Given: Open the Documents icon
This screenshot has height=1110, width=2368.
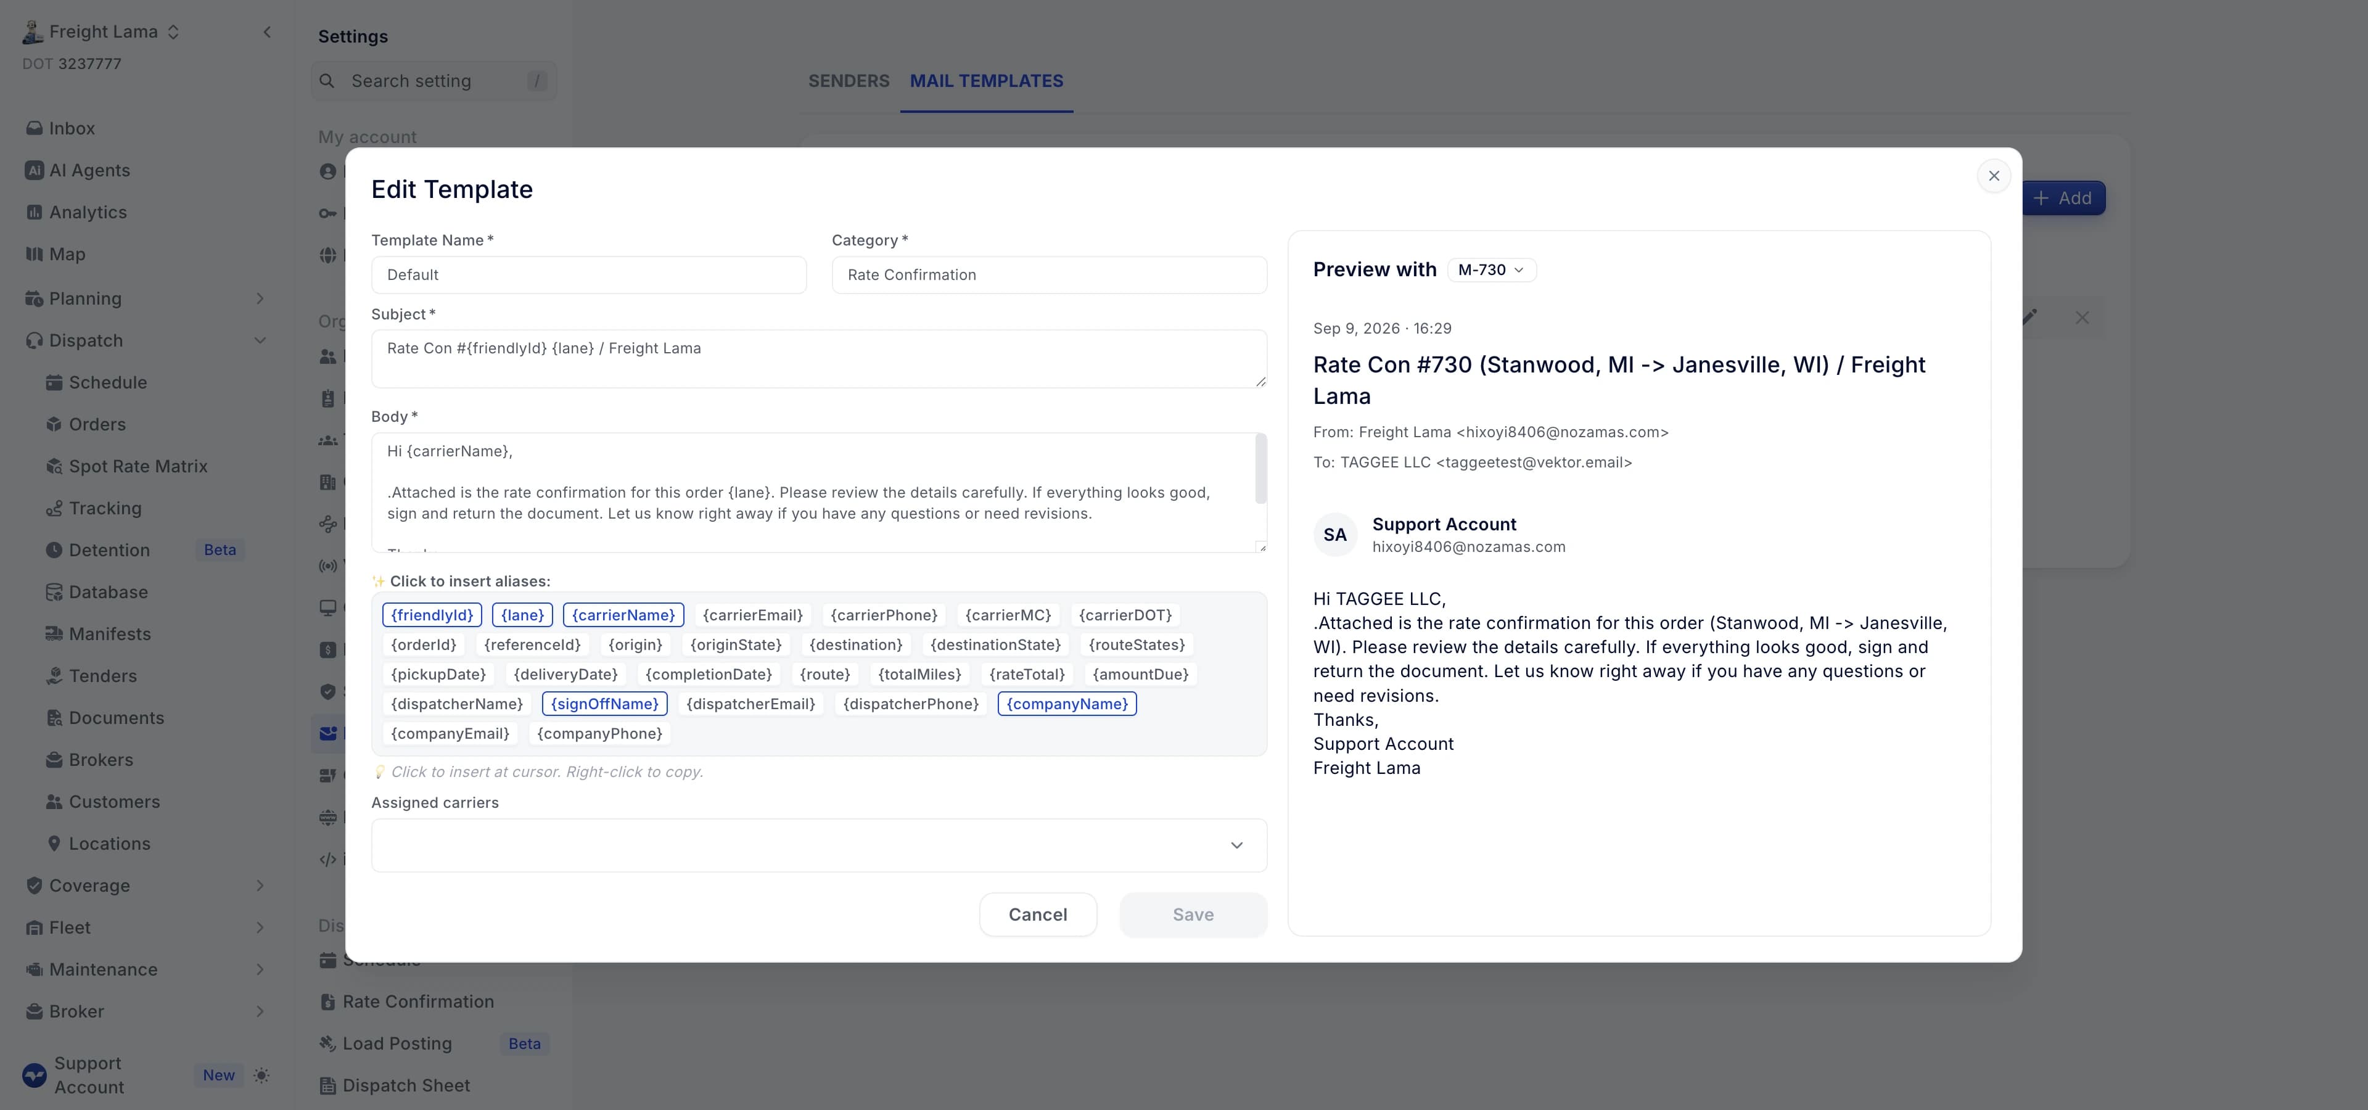Looking at the screenshot, I should [x=54, y=718].
